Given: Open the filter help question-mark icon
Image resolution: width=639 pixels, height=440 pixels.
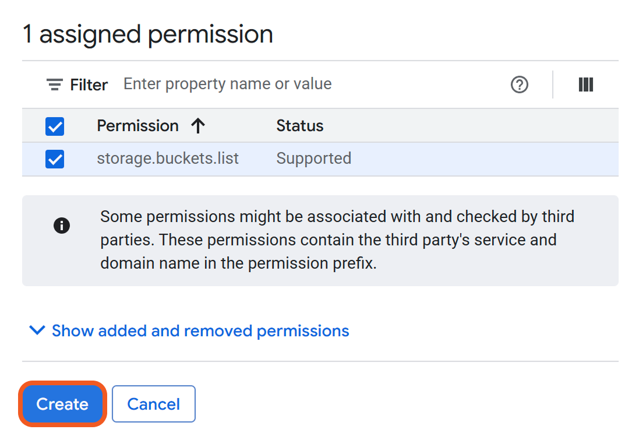Looking at the screenshot, I should (519, 85).
